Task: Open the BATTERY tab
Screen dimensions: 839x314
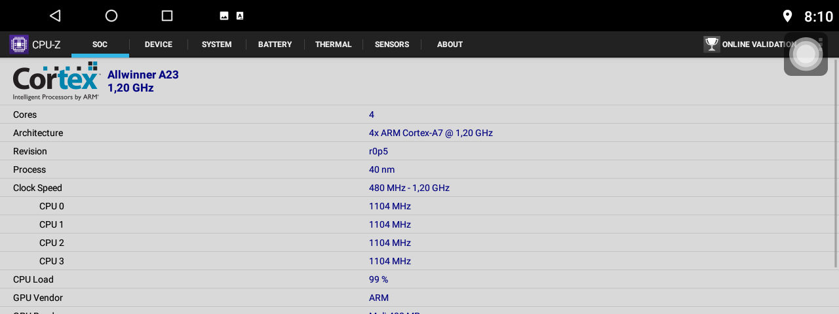Action: (275, 44)
